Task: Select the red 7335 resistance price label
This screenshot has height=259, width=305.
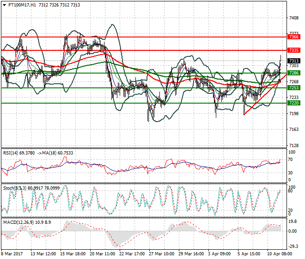Action: (294, 50)
